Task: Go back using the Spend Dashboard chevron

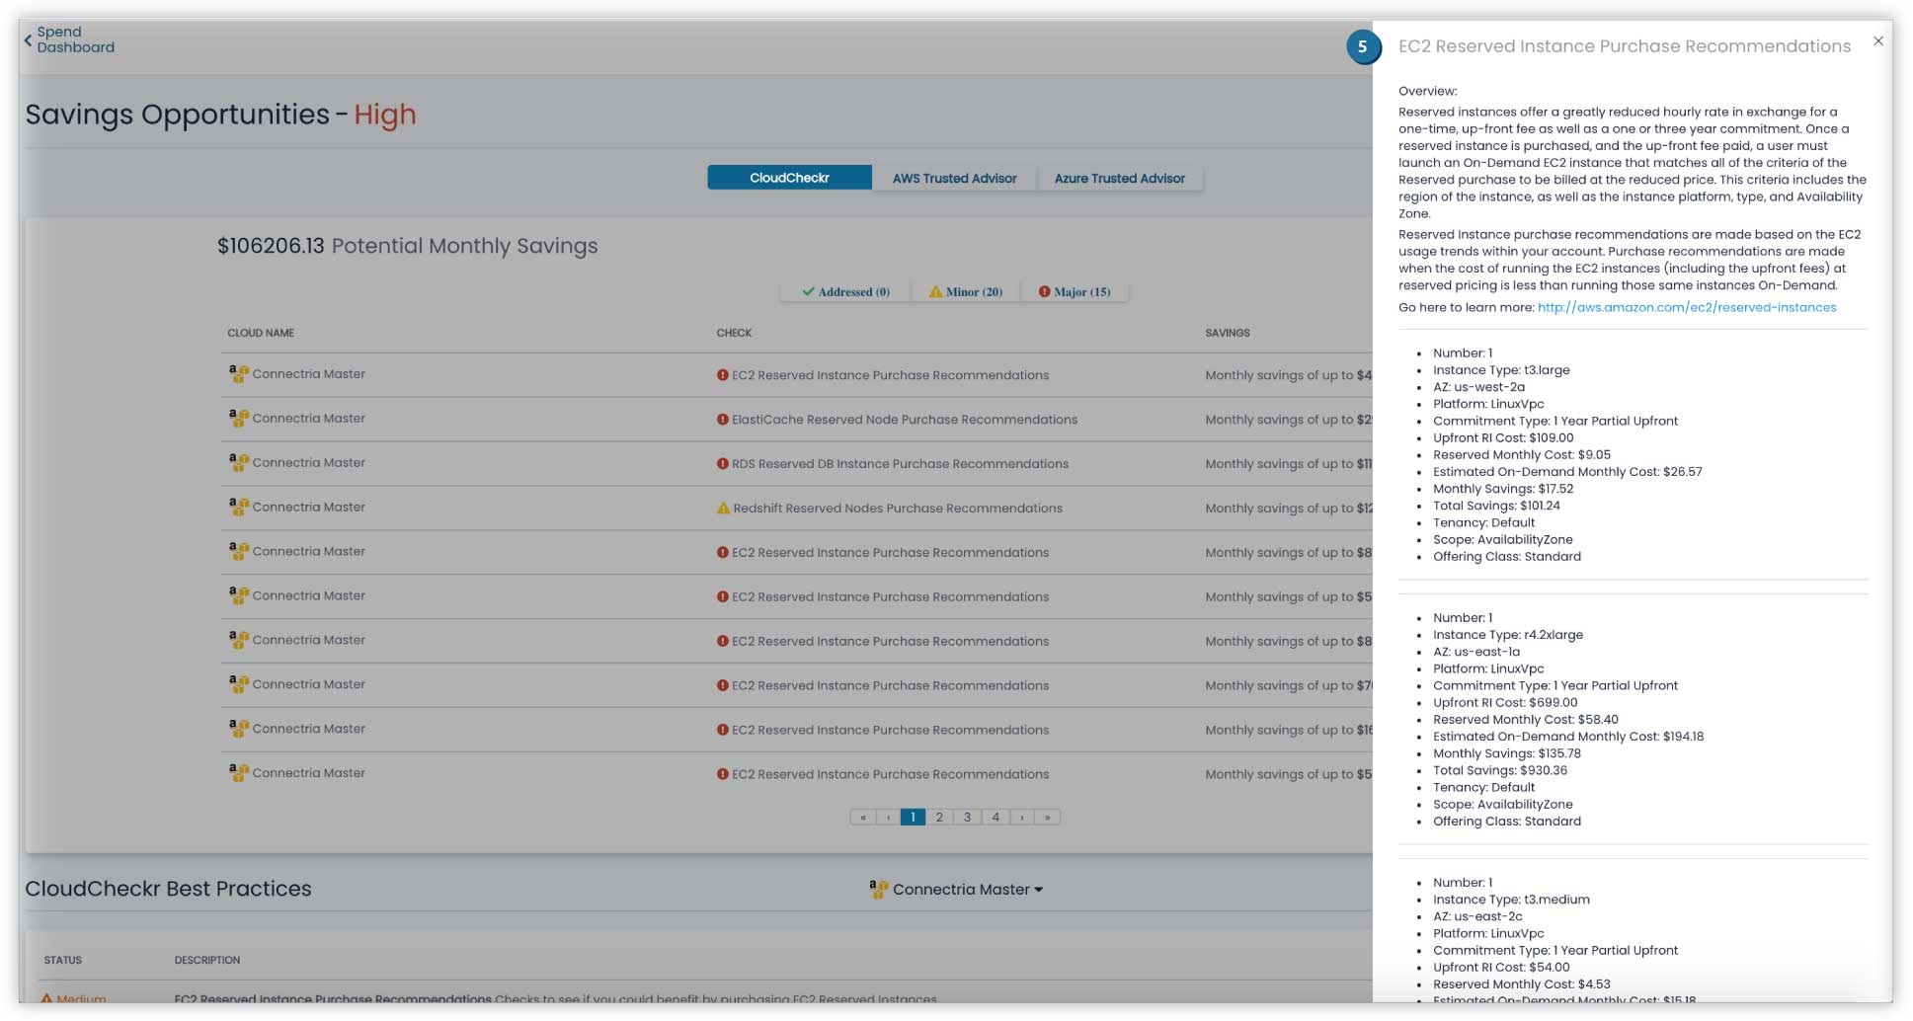Action: [x=28, y=40]
